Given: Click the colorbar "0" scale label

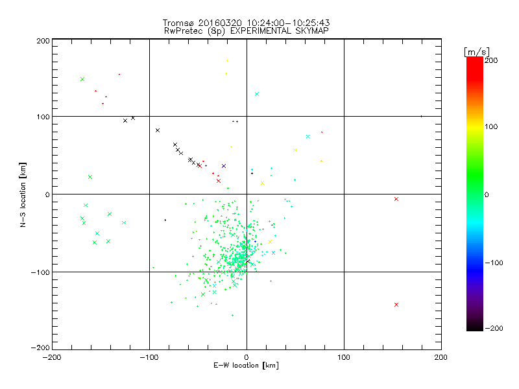Looking at the screenshot, I should point(487,195).
